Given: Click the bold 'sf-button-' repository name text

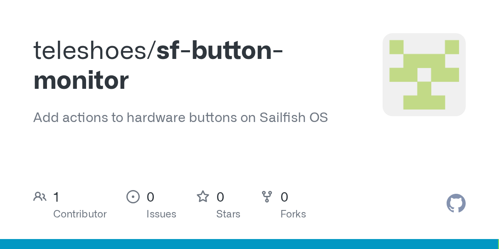Looking at the screenshot, I should pos(220,50).
